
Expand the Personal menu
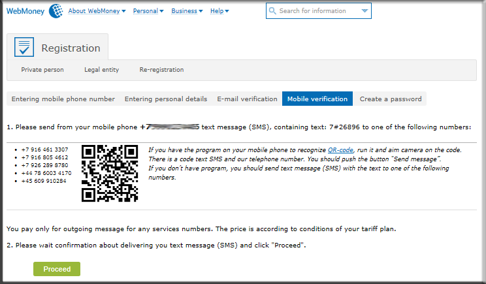pyautogui.click(x=148, y=11)
